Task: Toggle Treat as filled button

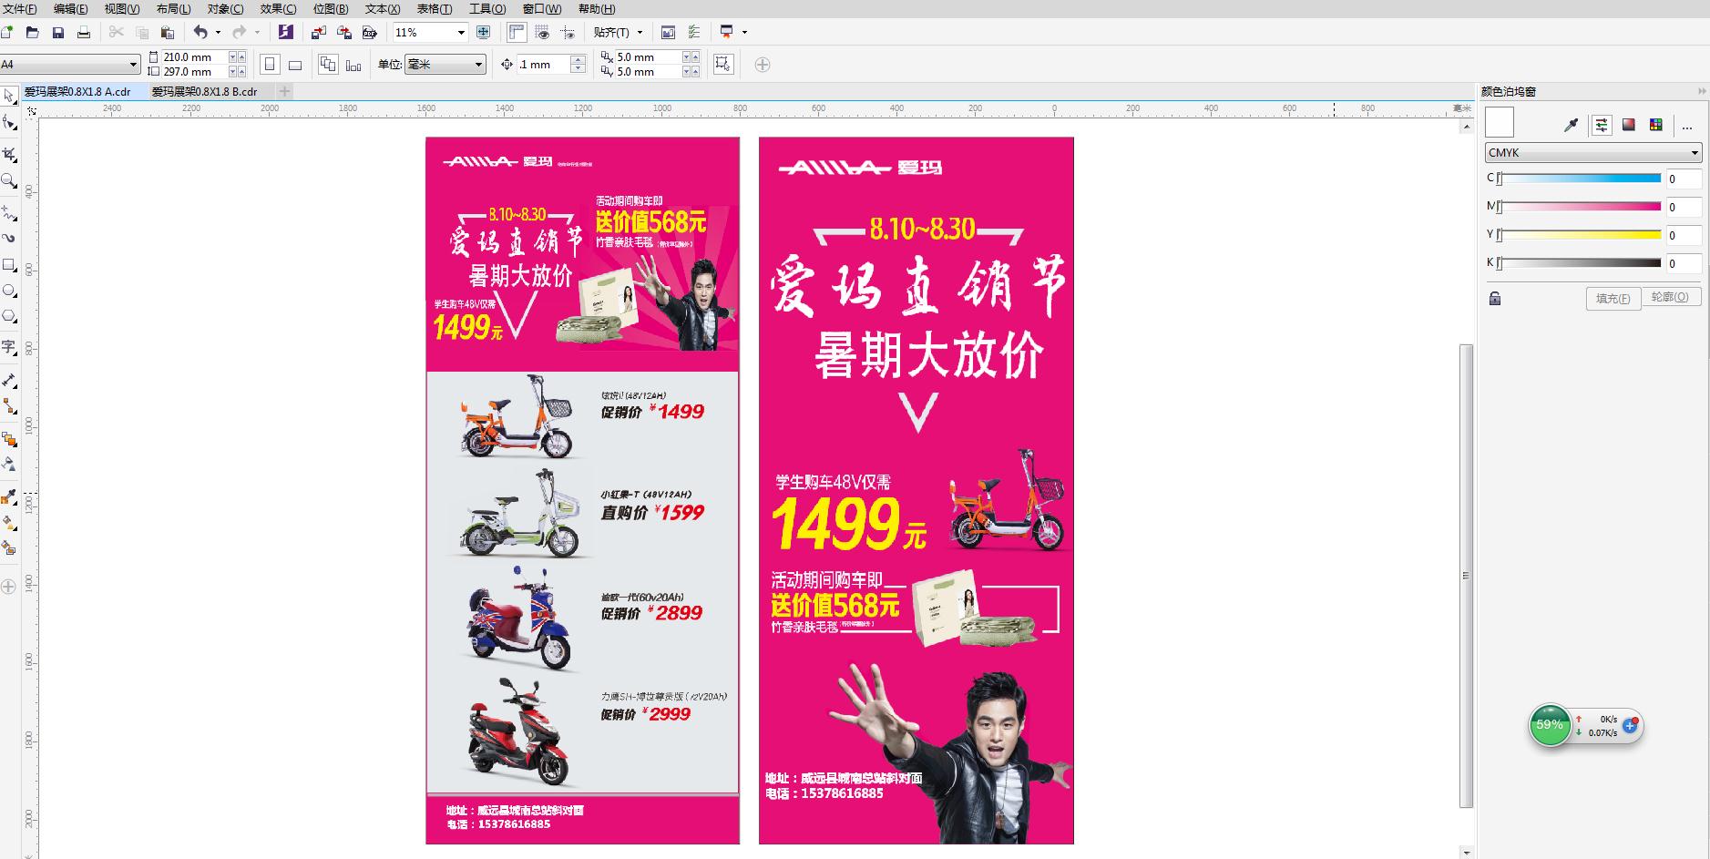Action: 723,65
